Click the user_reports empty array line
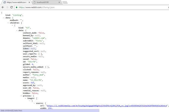 point(33,54)
